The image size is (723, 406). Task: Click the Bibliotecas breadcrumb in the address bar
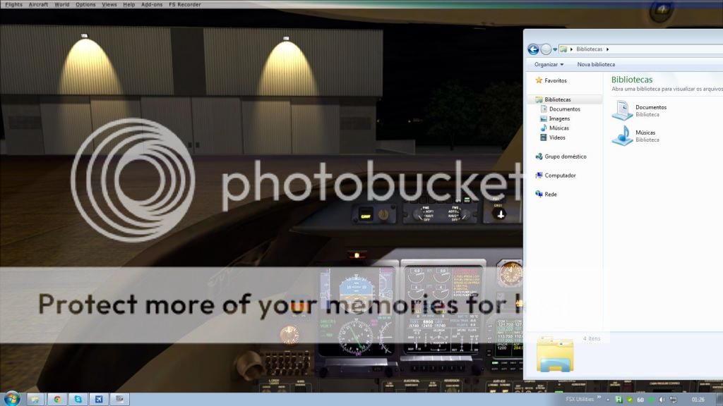(590, 49)
